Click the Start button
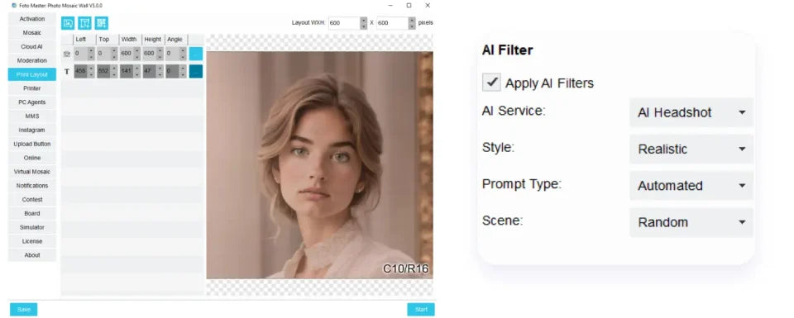This screenshot has height=318, width=794. point(421,310)
